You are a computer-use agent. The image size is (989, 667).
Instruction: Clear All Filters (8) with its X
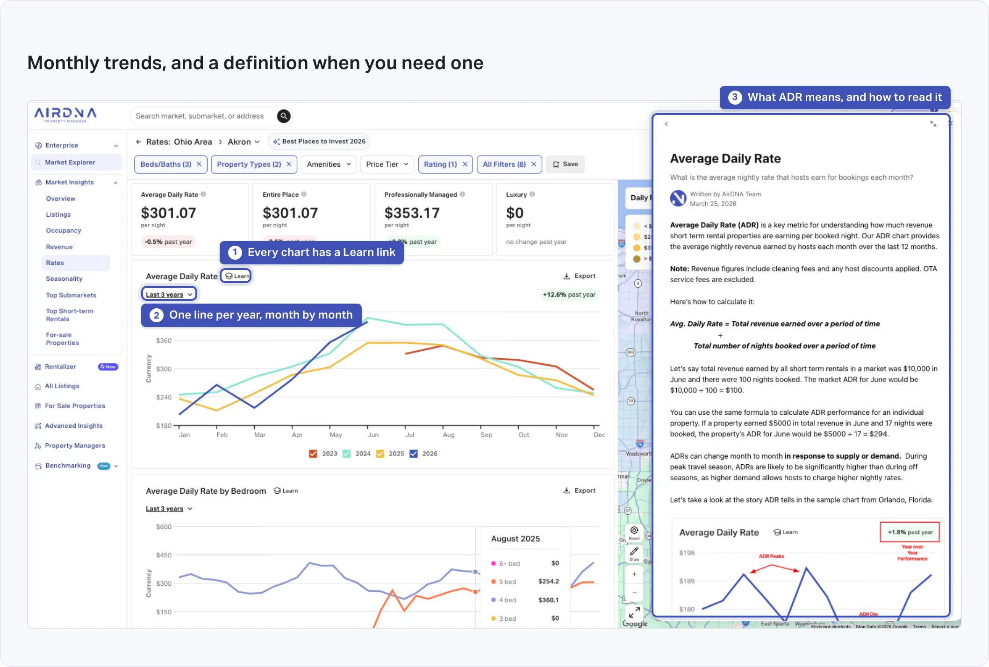coord(534,164)
